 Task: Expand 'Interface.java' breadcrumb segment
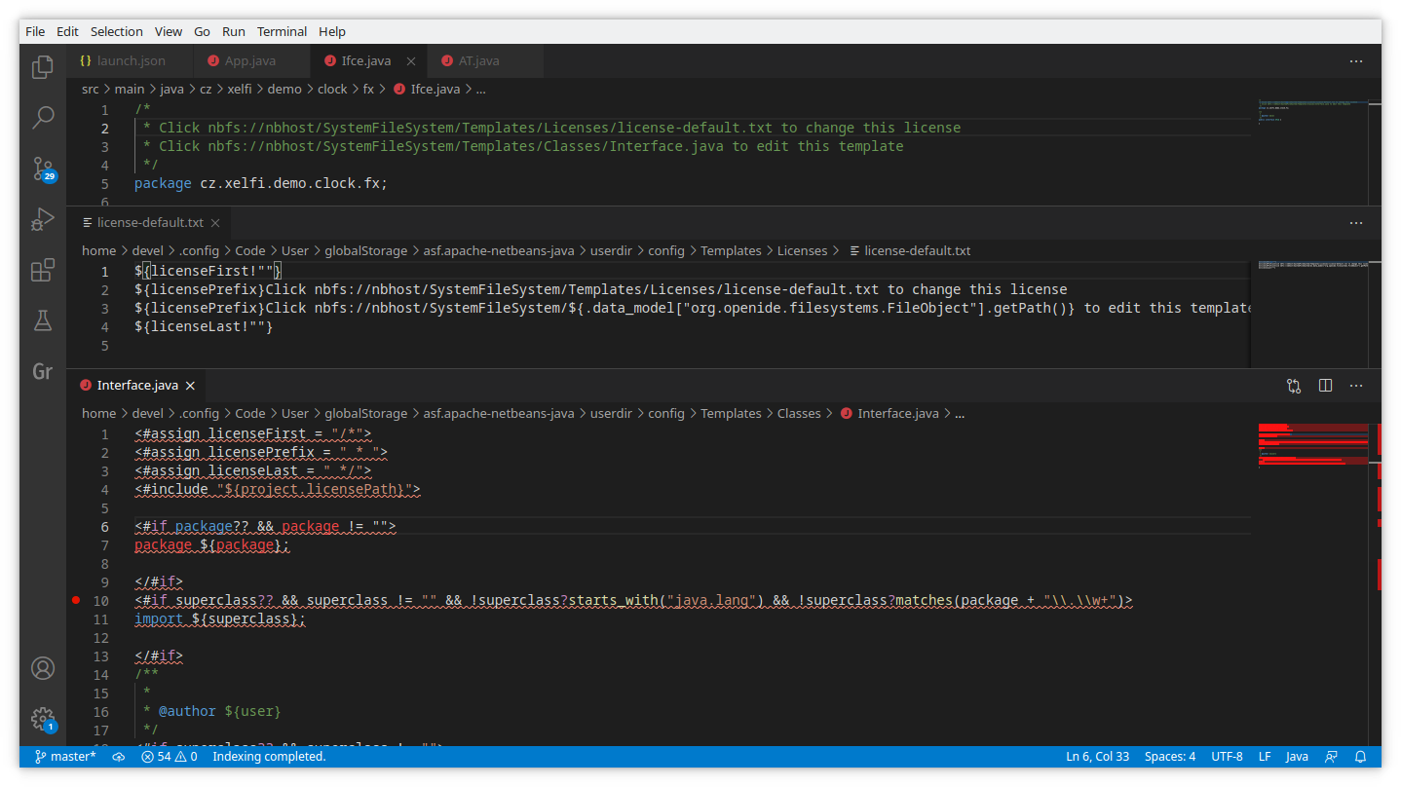(889, 414)
